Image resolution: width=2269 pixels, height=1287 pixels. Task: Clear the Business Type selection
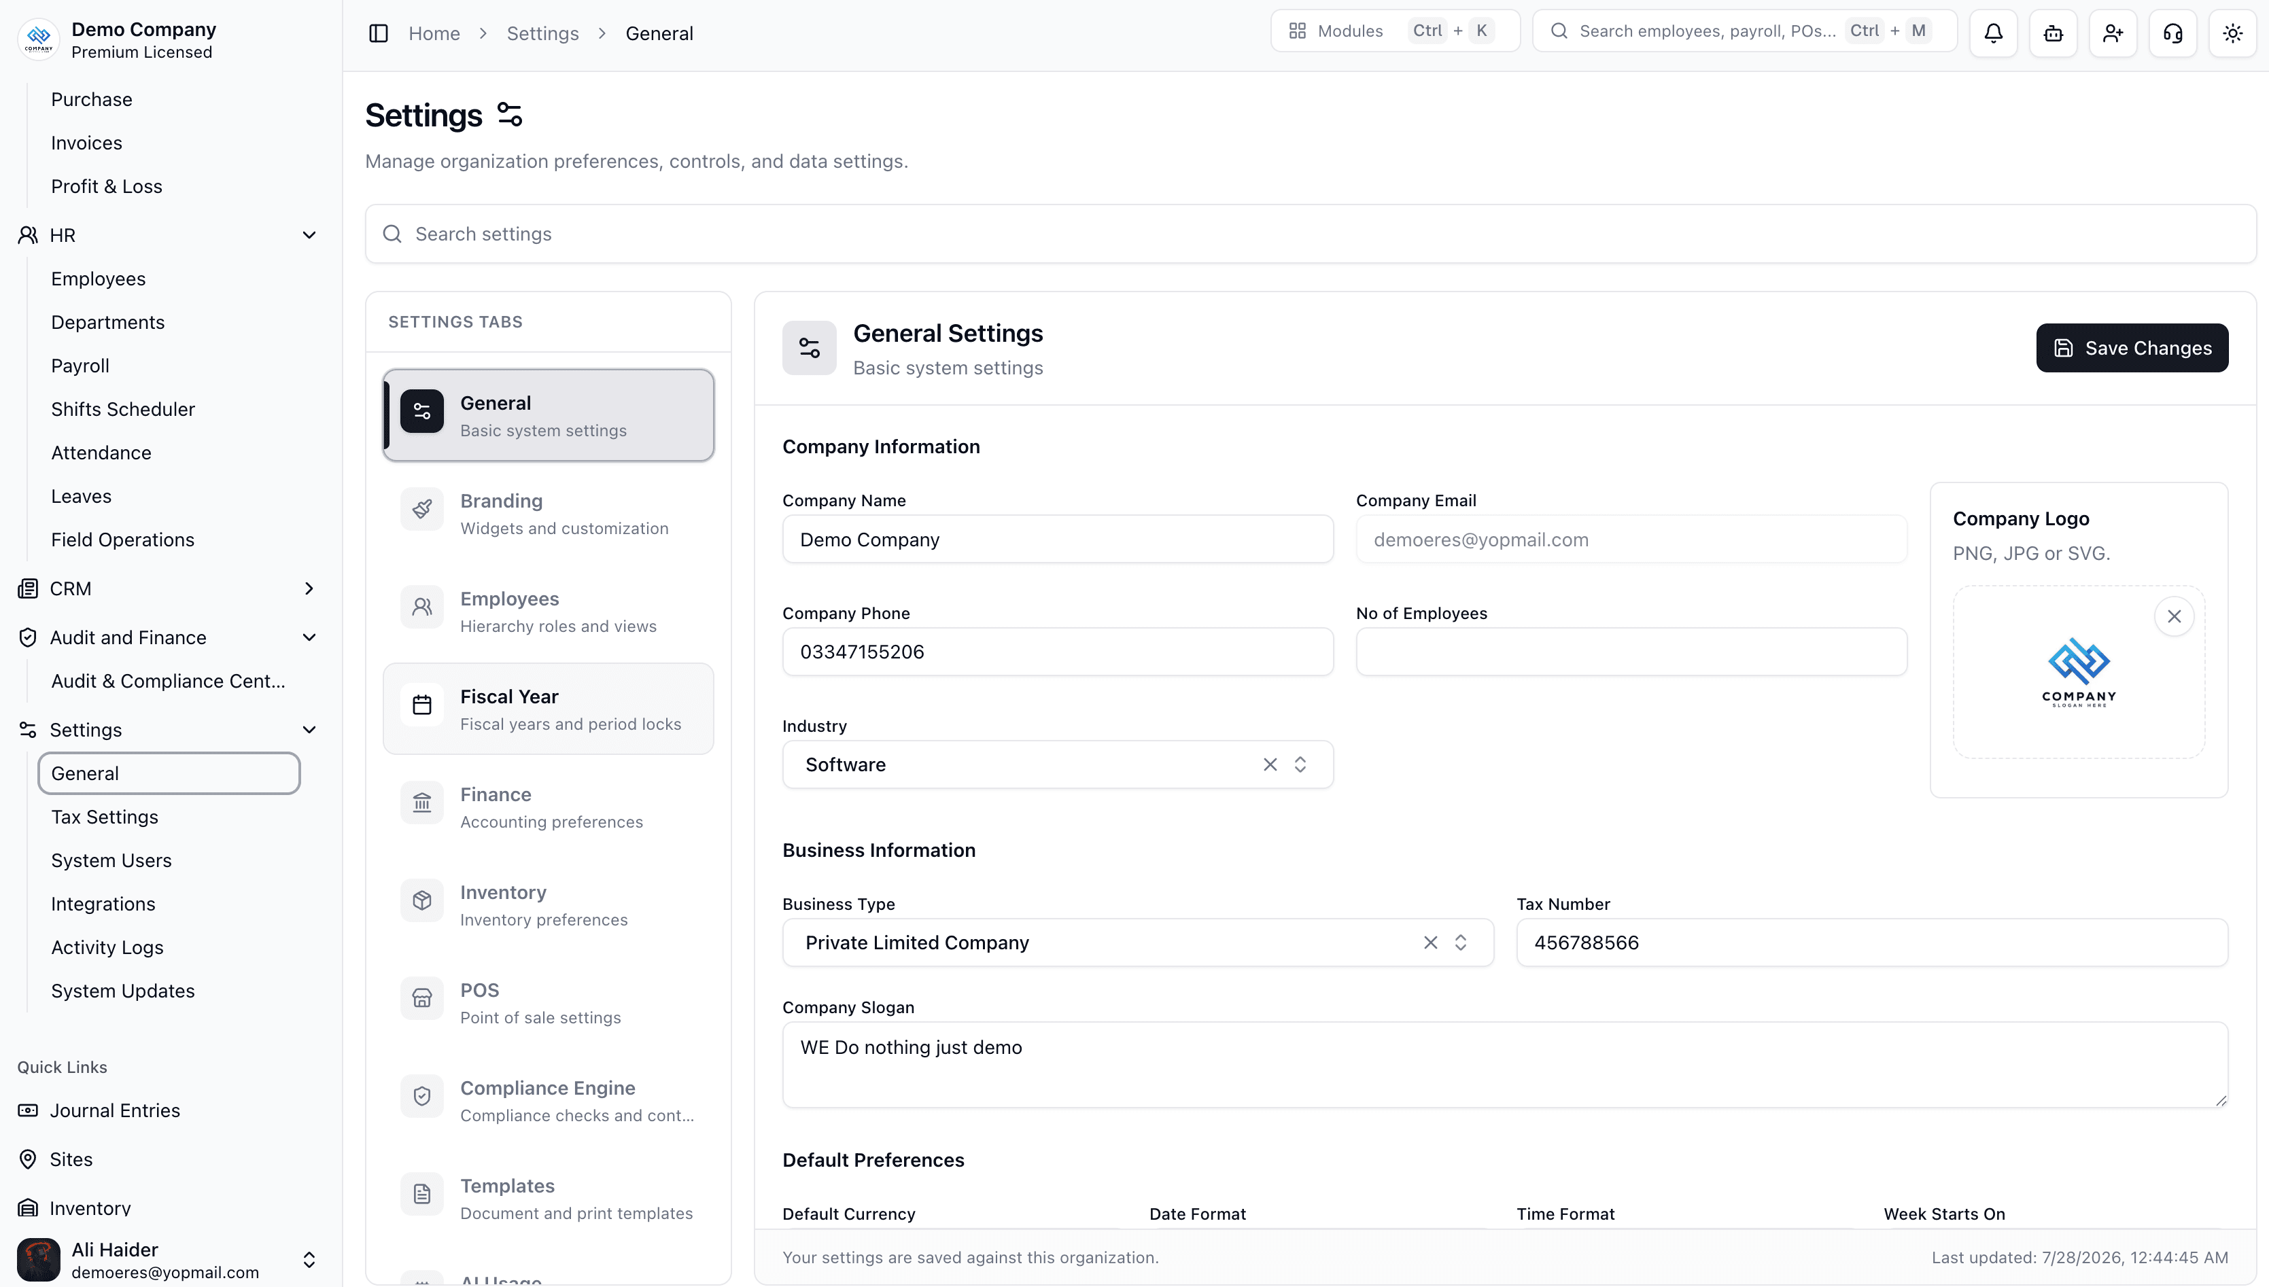1431,942
